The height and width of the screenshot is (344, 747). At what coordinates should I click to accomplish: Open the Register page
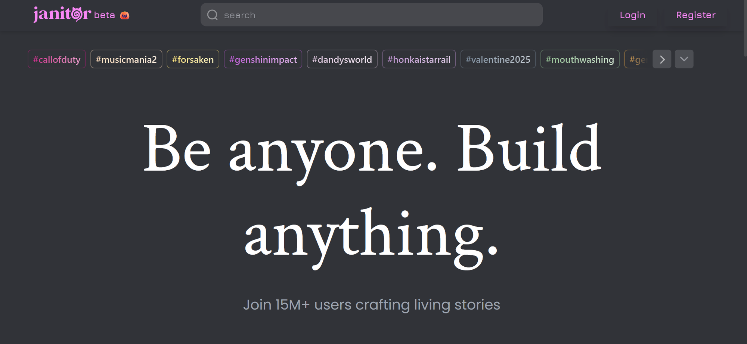pyautogui.click(x=696, y=15)
